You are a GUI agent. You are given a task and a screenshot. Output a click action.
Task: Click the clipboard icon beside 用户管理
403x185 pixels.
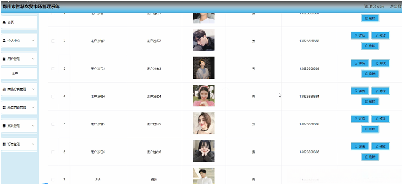click(x=4, y=59)
